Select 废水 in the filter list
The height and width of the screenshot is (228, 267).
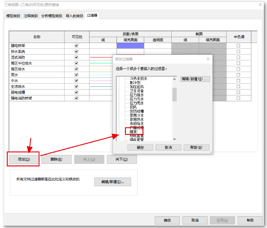[x=134, y=132]
